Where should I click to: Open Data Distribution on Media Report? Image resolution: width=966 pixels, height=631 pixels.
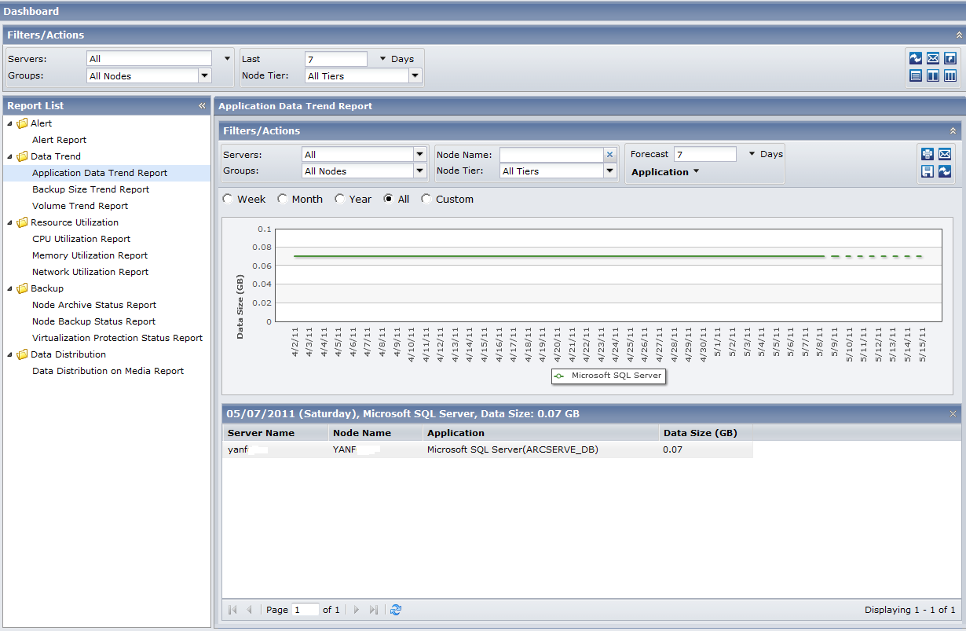coord(108,371)
